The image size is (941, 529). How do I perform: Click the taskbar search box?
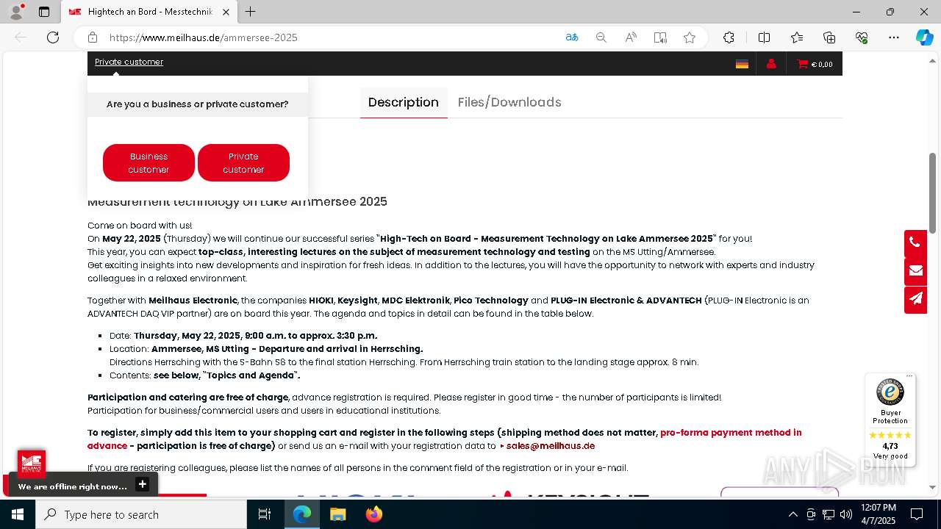pyautogui.click(x=141, y=514)
